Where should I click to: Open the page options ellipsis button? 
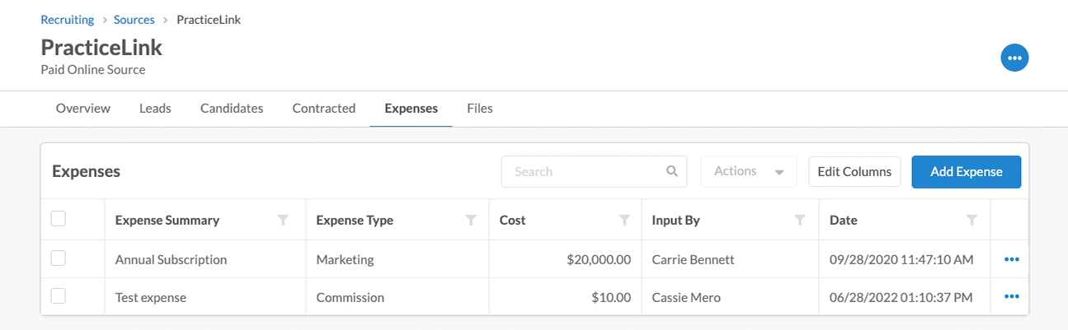[x=1014, y=58]
